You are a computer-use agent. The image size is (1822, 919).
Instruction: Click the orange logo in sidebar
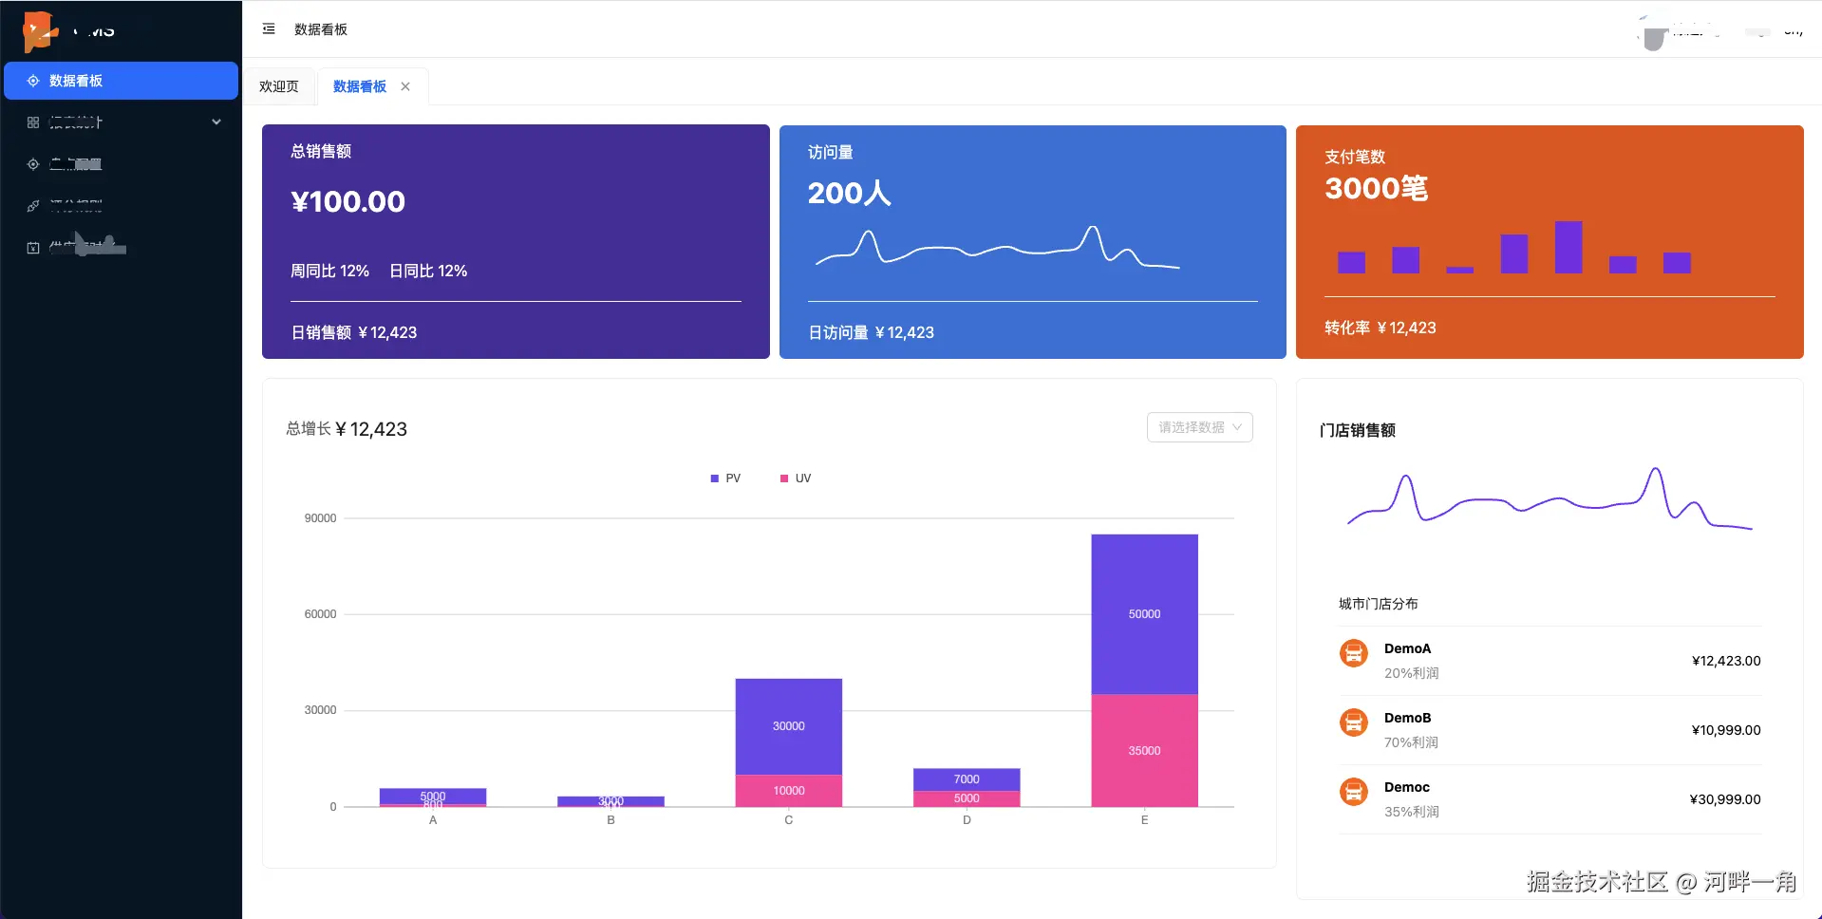coord(39,31)
